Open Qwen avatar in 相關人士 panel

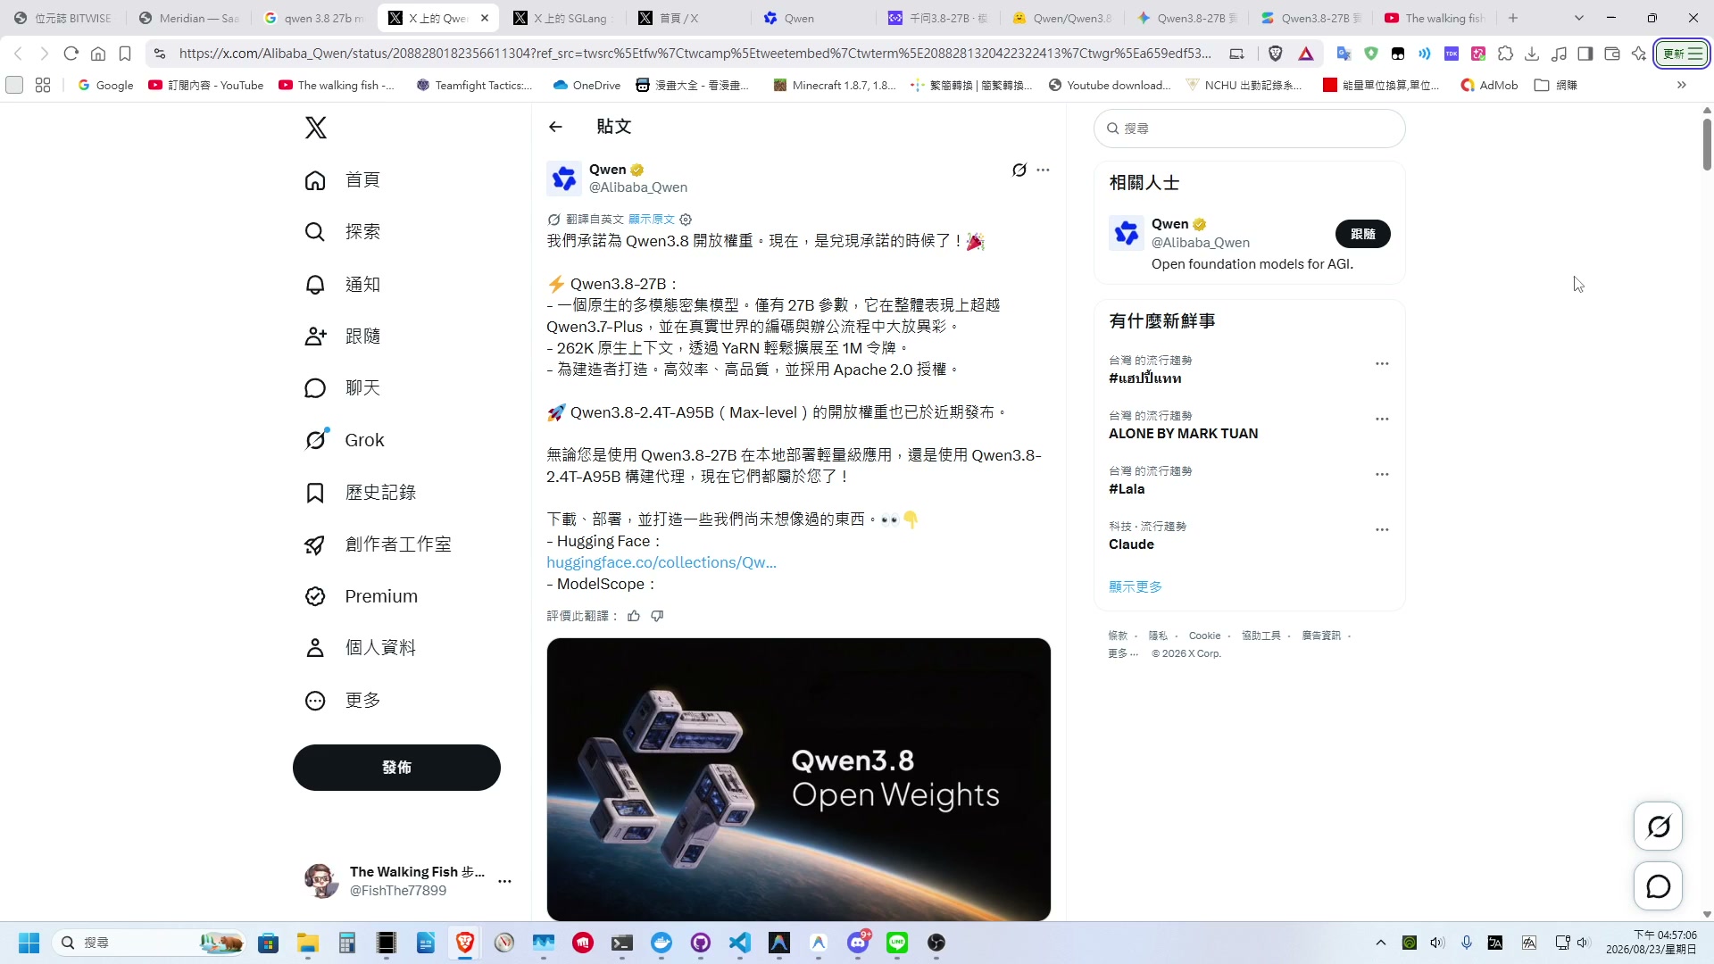click(1126, 233)
